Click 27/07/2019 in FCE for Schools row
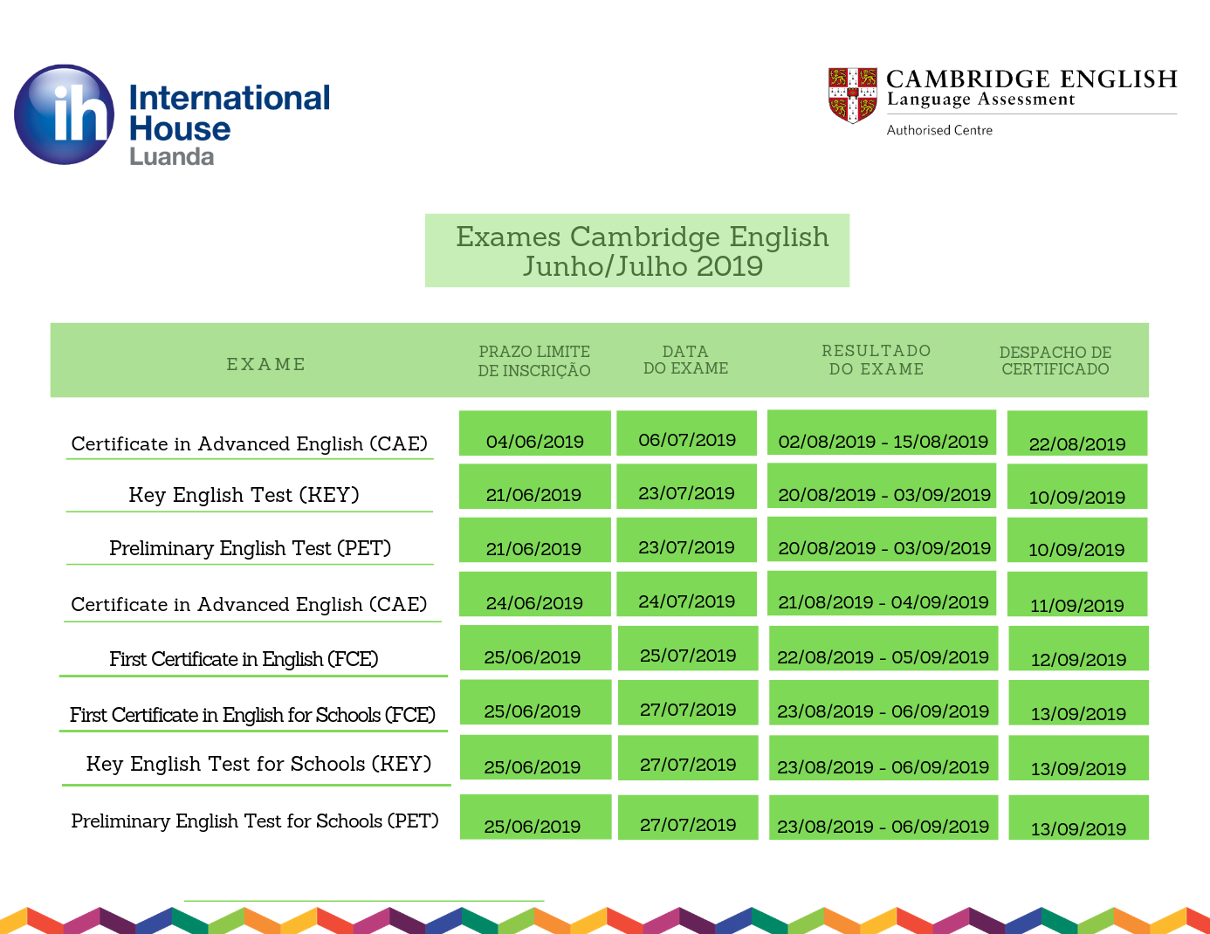 coord(688,703)
